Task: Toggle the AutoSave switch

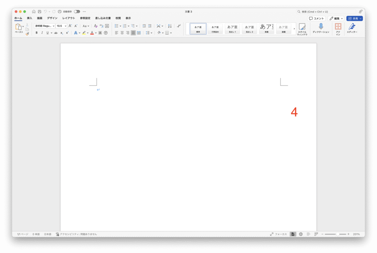Action: click(x=77, y=11)
